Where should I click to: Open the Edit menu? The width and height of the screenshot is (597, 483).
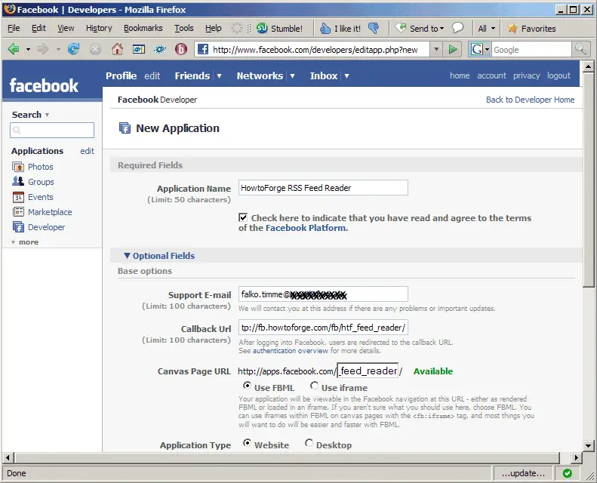(x=38, y=28)
